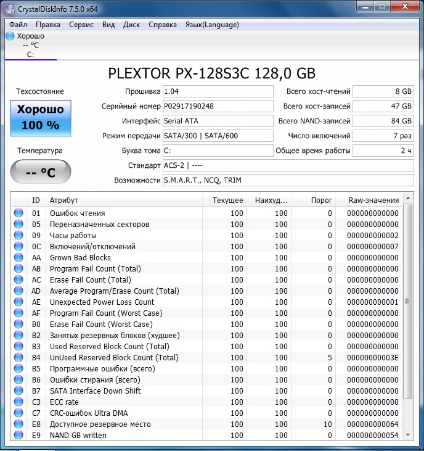Click the status circle for attribute 01 Ошибок чтения
Screen dimensions: 424x451
click(18, 213)
